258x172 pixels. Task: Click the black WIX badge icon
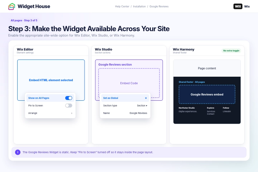coord(238,6)
